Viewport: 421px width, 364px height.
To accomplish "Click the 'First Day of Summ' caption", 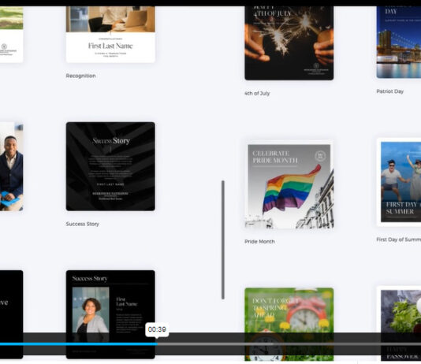I will (398, 240).
